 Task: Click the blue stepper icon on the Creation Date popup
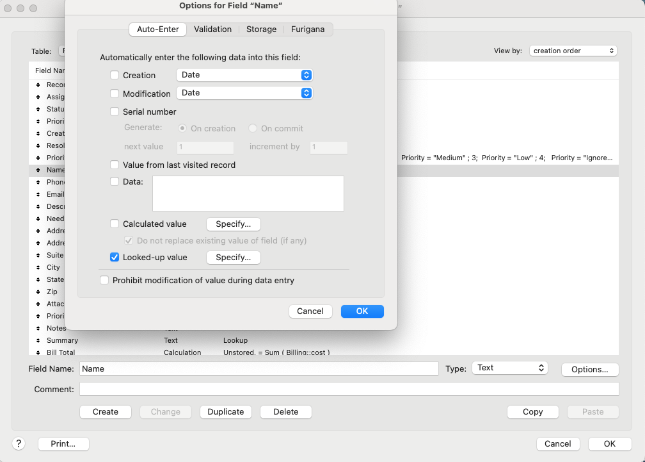pyautogui.click(x=307, y=75)
